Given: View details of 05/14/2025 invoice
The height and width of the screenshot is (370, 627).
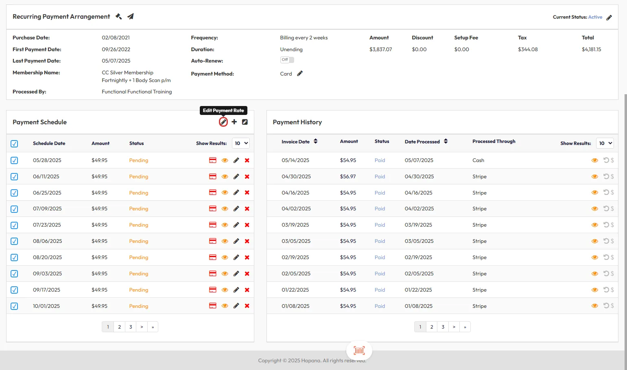Looking at the screenshot, I should (594, 160).
